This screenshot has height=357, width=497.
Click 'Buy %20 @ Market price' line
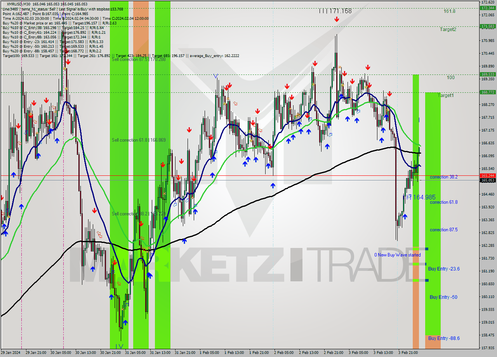tap(59, 23)
